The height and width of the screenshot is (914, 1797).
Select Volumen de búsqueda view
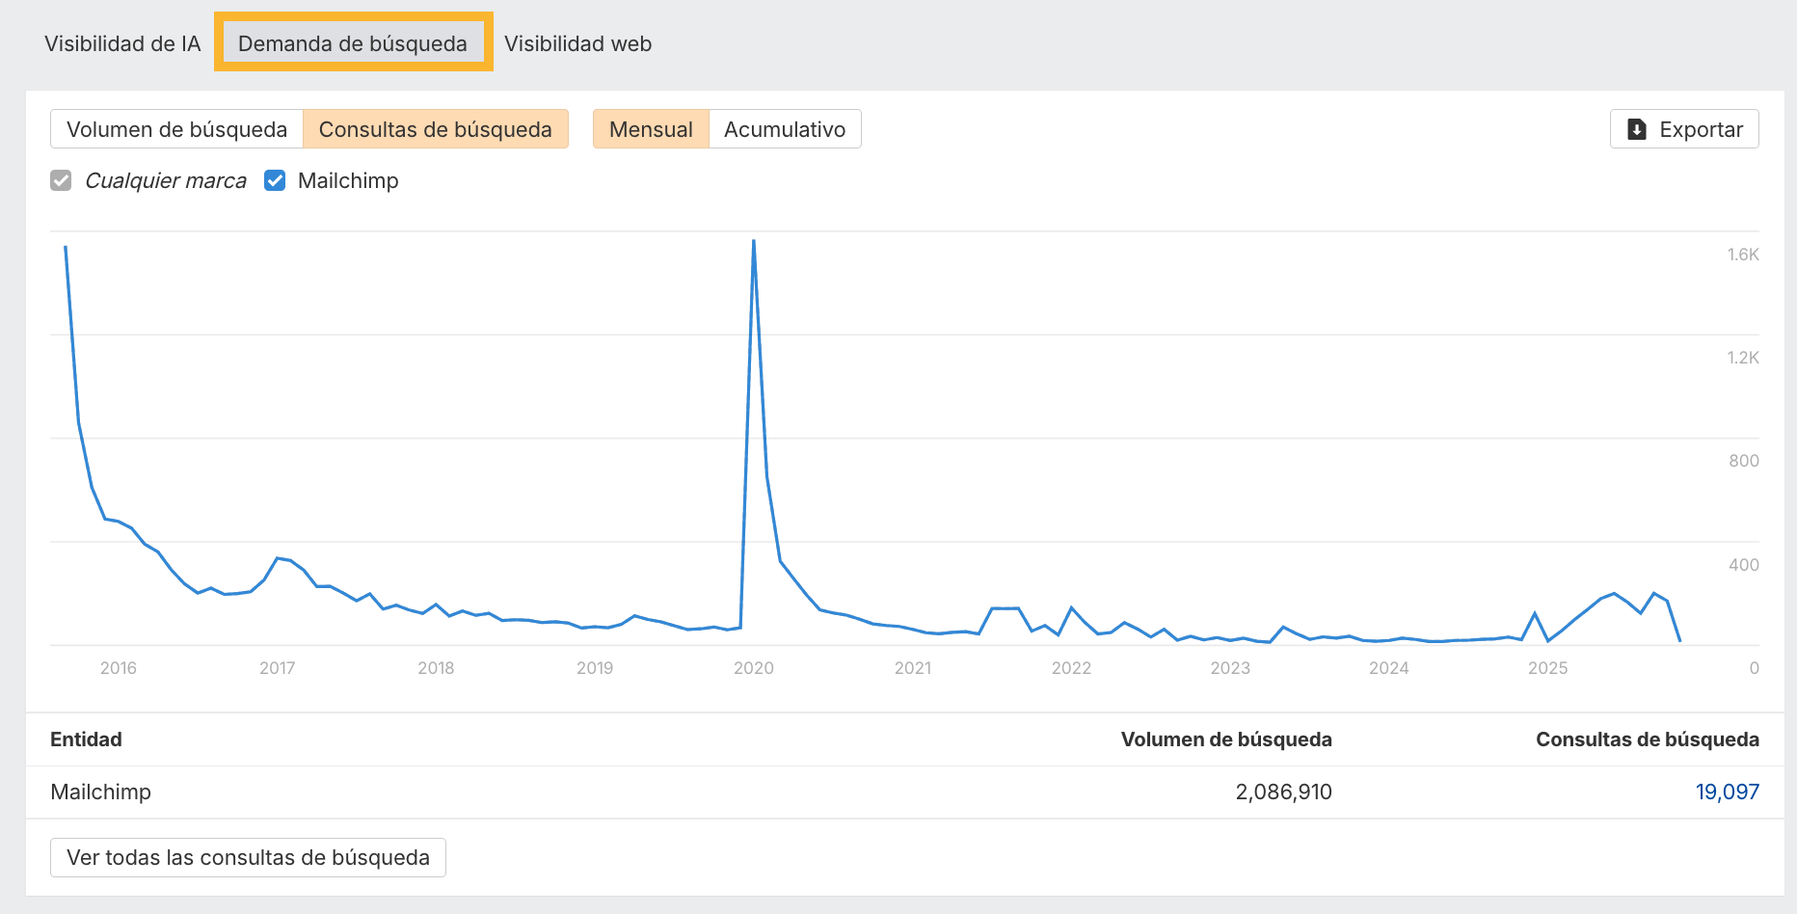pos(176,129)
